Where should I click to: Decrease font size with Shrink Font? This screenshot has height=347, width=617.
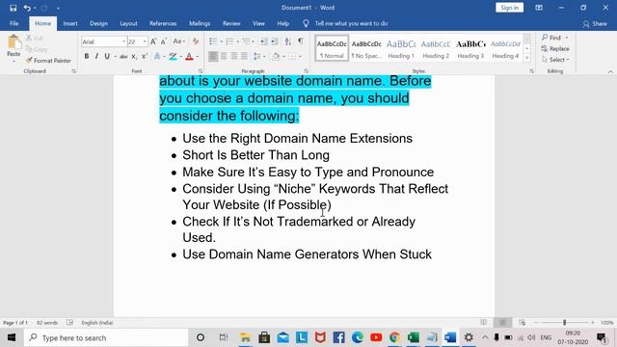164,41
